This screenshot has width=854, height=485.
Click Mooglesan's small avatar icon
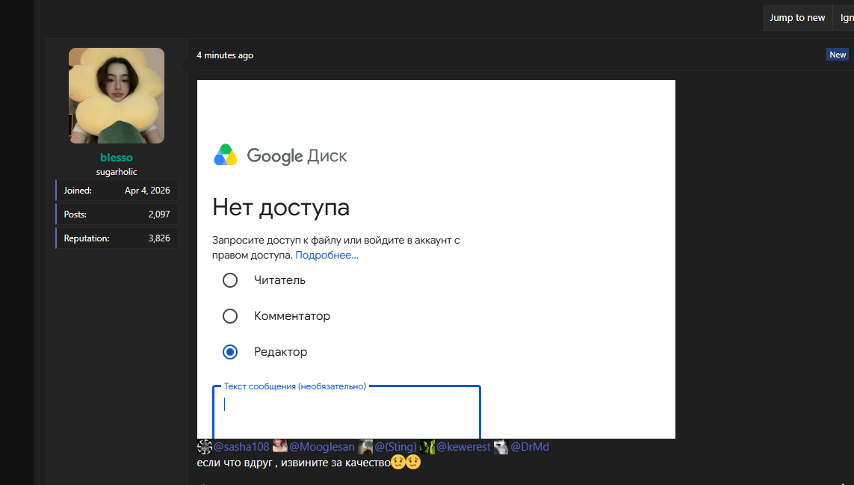point(280,447)
